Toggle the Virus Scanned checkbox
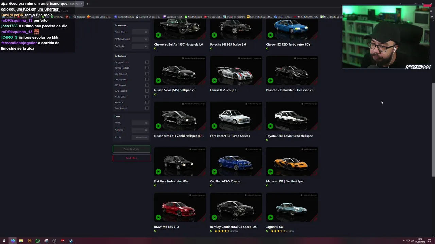 [x=147, y=108]
